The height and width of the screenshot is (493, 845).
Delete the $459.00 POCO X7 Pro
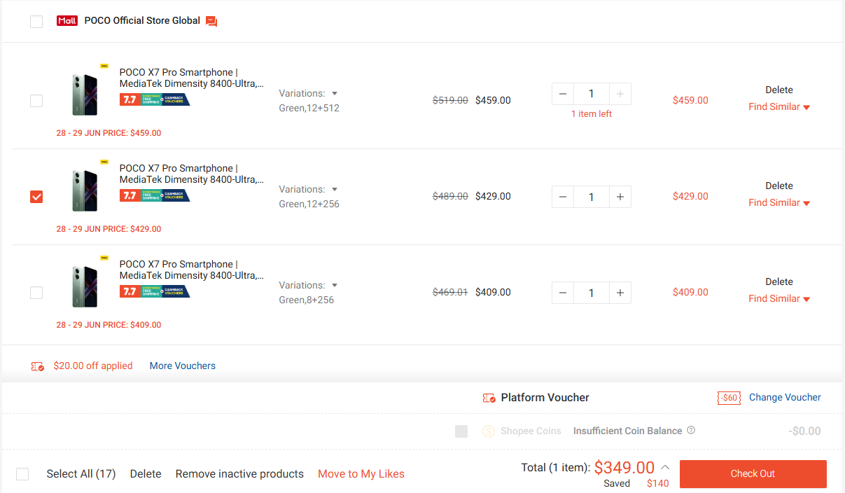779,90
